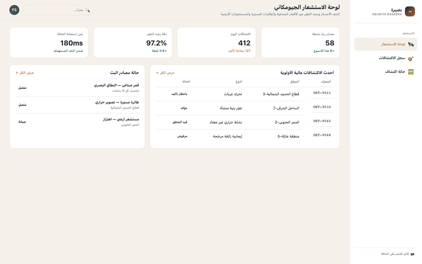
Task: Click the 180ms edge response value
Action: click(x=72, y=43)
